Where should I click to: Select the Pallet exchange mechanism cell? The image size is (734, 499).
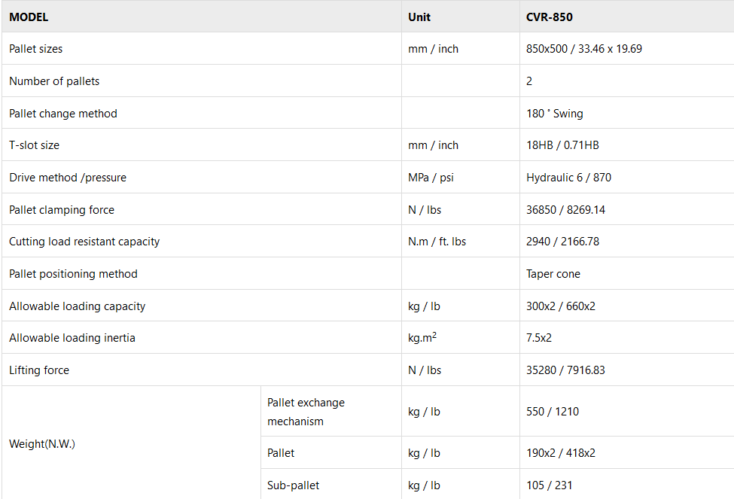tap(306, 412)
